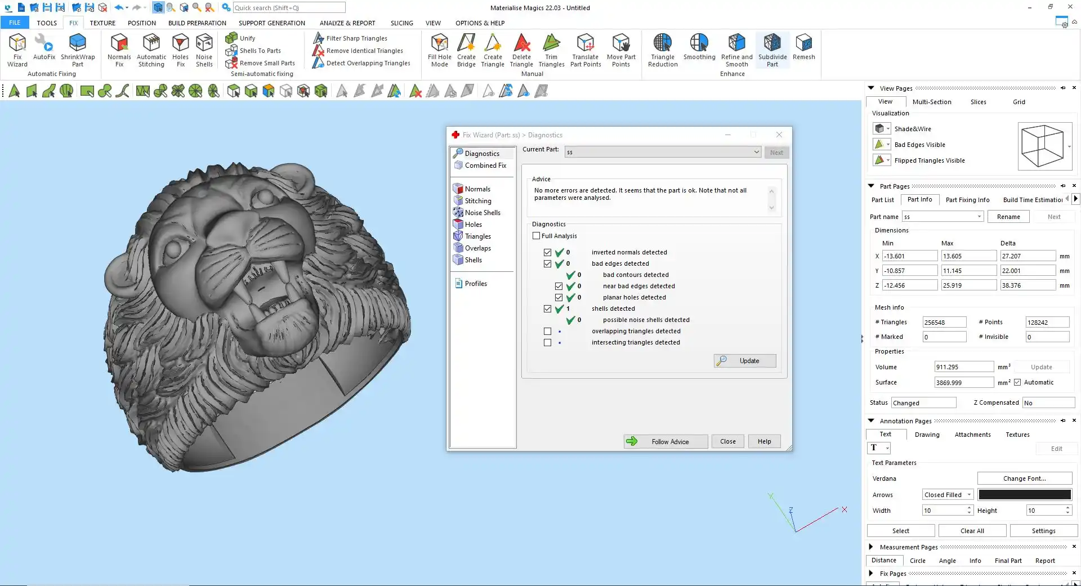Open the SUPPORT GENERATION ribbon tab
Screen dimensions: 1081x586
(271, 23)
